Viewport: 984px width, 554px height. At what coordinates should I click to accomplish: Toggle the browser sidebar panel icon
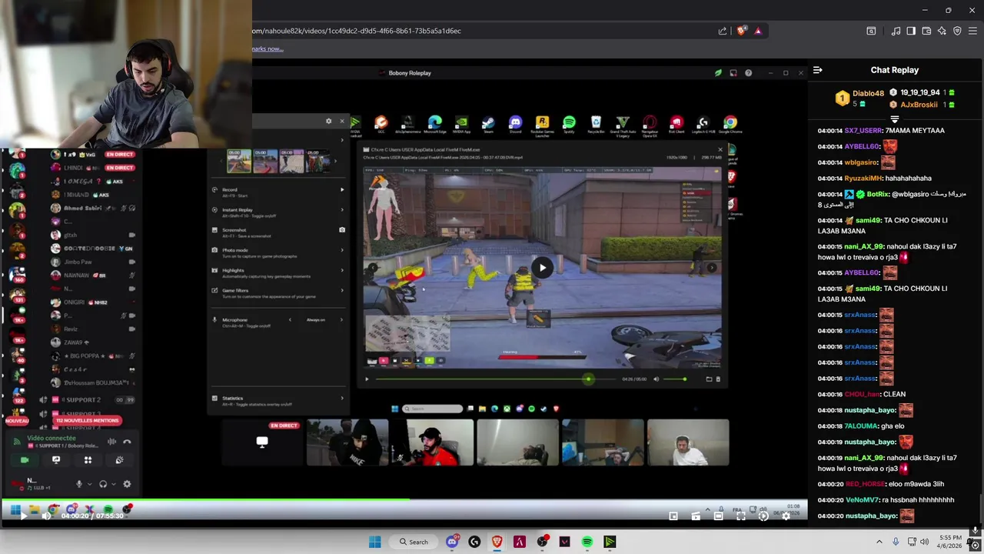[x=911, y=31]
